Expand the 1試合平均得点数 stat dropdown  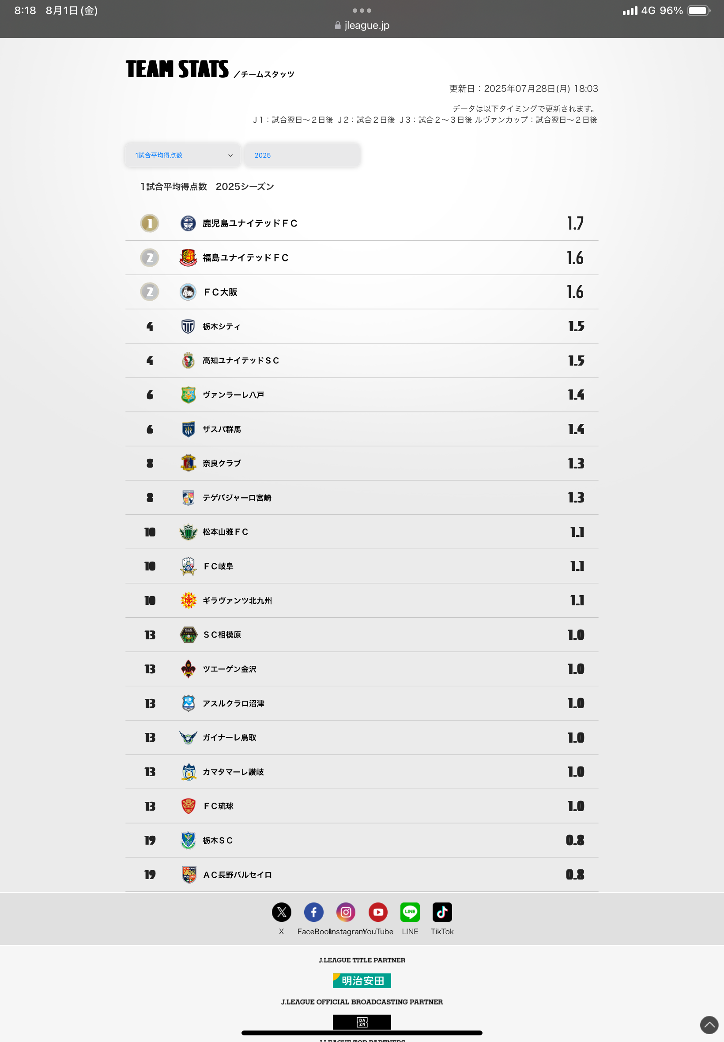[183, 155]
